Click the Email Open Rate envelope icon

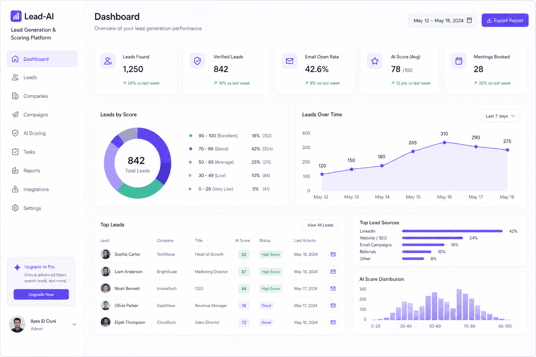tap(290, 61)
